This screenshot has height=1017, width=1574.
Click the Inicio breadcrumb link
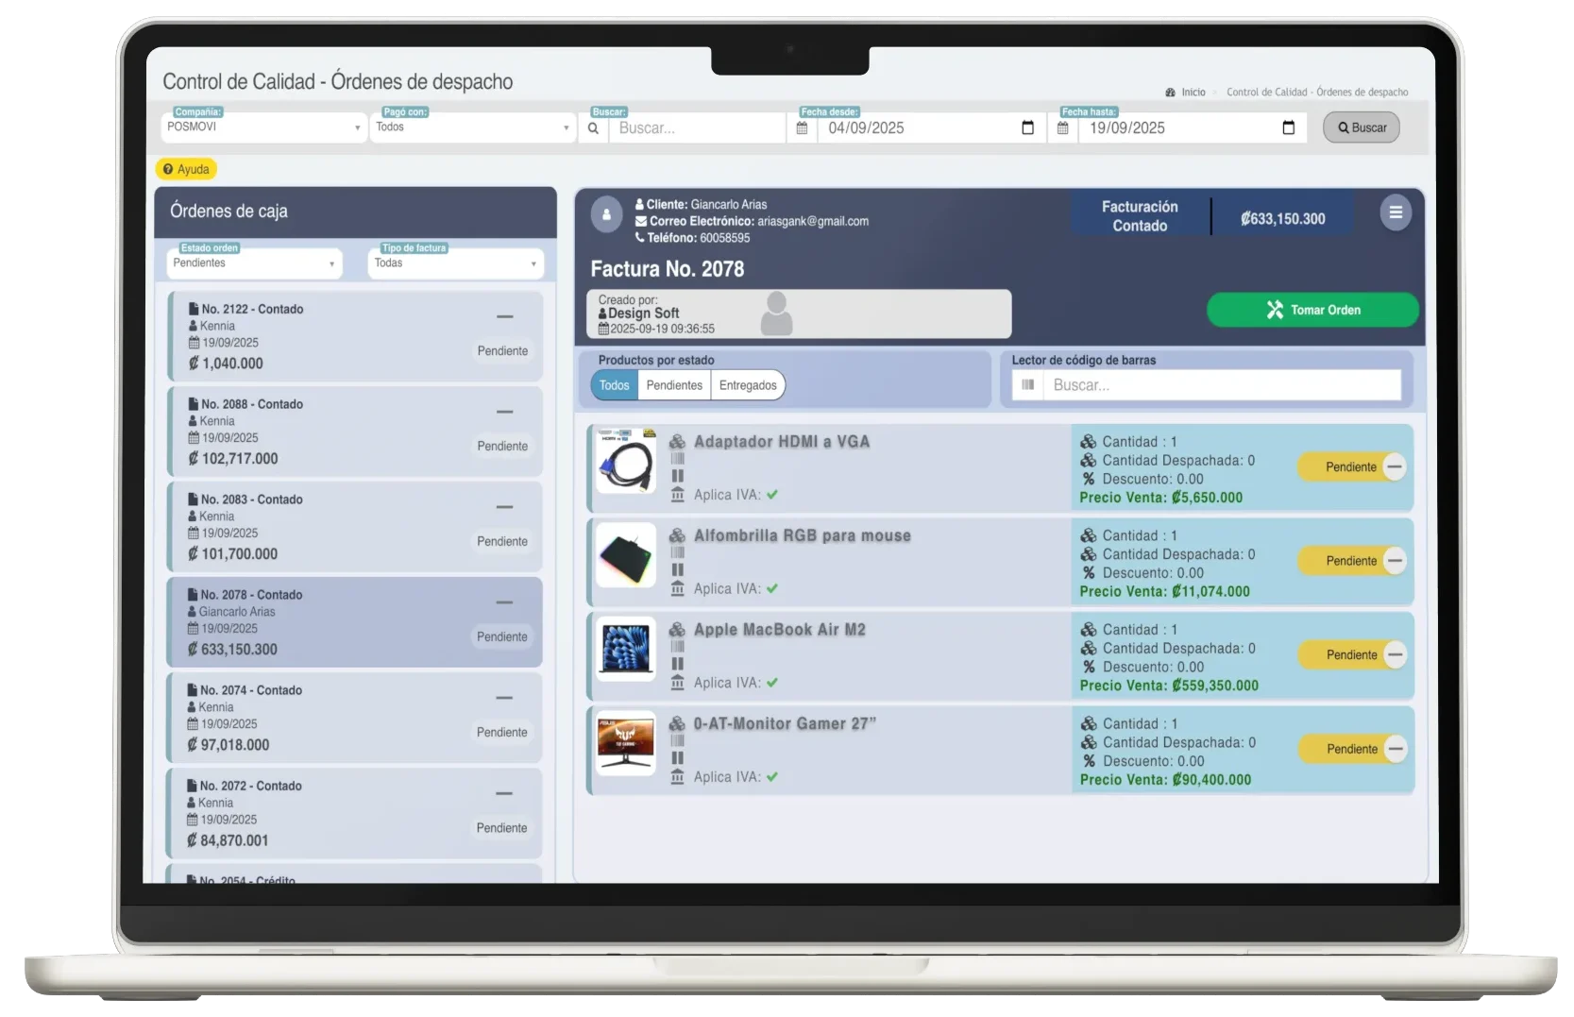click(1193, 93)
